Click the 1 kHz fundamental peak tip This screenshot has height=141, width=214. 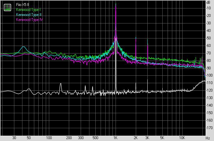point(116,3)
